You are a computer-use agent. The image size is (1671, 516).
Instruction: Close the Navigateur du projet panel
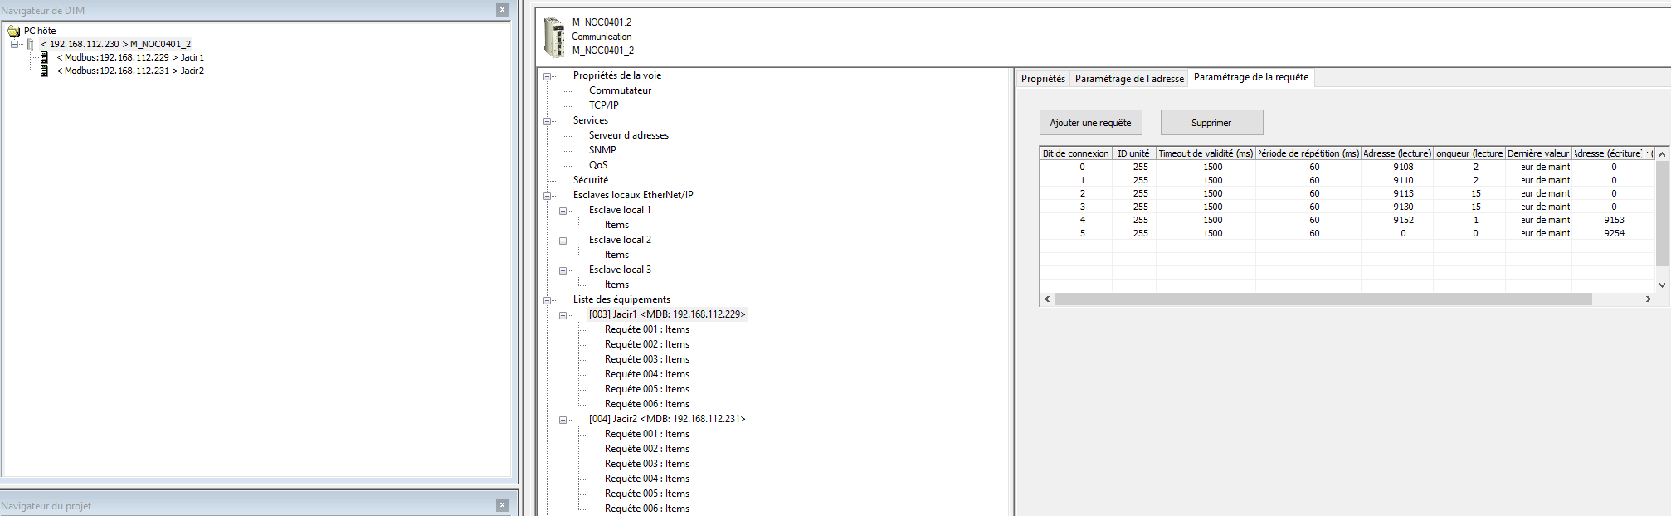tap(502, 505)
